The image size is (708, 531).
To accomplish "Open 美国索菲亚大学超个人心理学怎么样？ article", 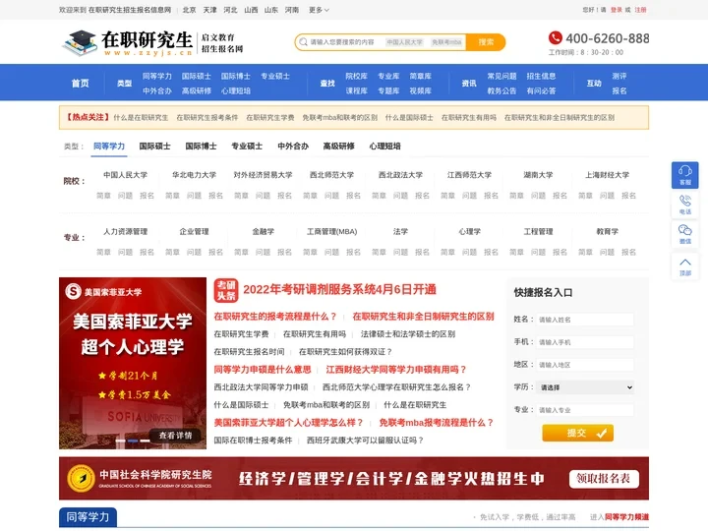I will [x=288, y=423].
